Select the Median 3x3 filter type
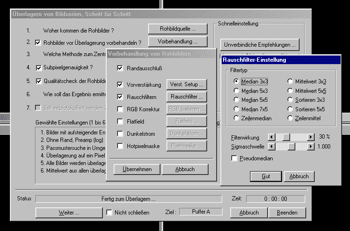 click(236, 82)
